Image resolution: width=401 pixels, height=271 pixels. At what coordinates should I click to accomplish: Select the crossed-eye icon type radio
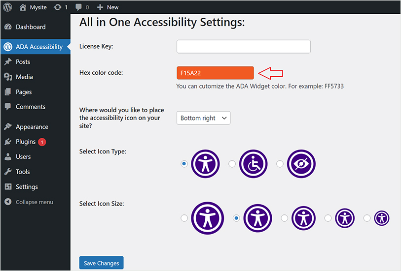(280, 164)
